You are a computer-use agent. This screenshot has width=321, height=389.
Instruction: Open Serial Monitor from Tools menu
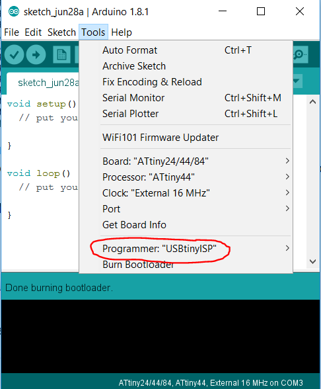click(186, 98)
